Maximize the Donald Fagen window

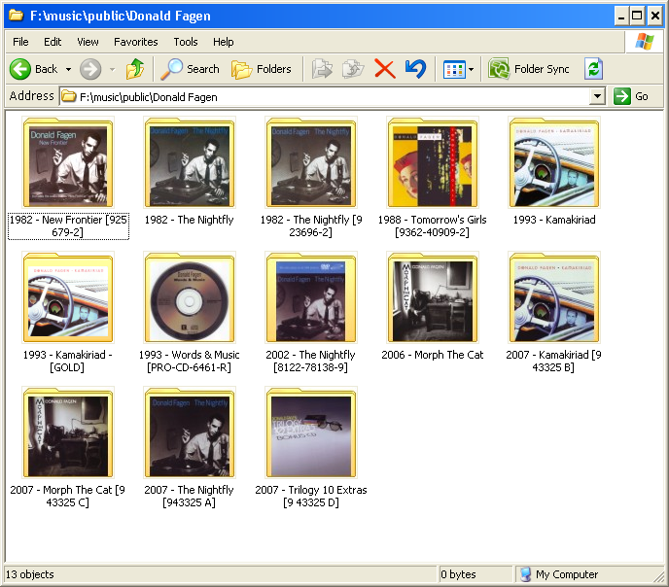(637, 16)
